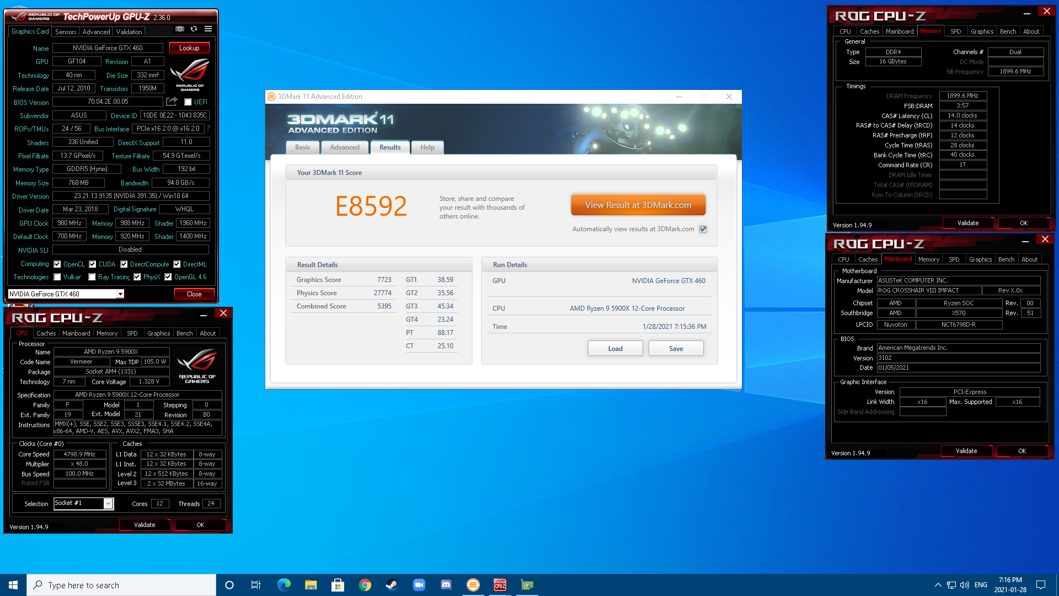Image resolution: width=1059 pixels, height=596 pixels.
Task: Open the GPU-Z hamburger menu
Action: (x=208, y=29)
